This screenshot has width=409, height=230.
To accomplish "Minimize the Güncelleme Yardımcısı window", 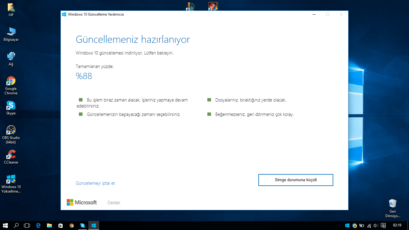I will pos(314,14).
